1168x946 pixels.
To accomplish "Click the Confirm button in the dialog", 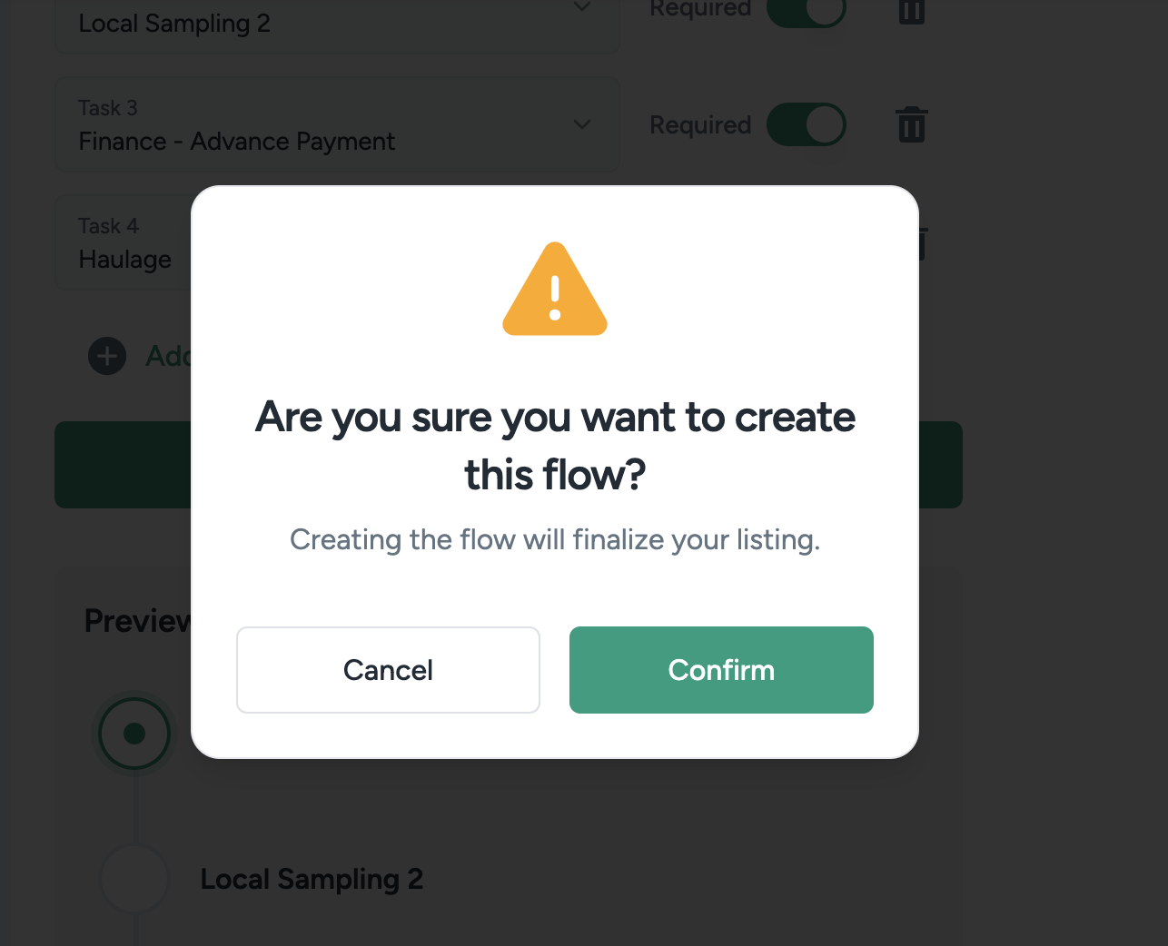I will (721, 670).
